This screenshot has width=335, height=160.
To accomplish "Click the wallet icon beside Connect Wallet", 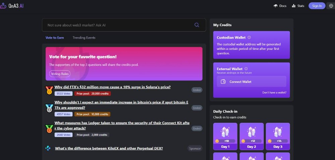I will point(223,81).
